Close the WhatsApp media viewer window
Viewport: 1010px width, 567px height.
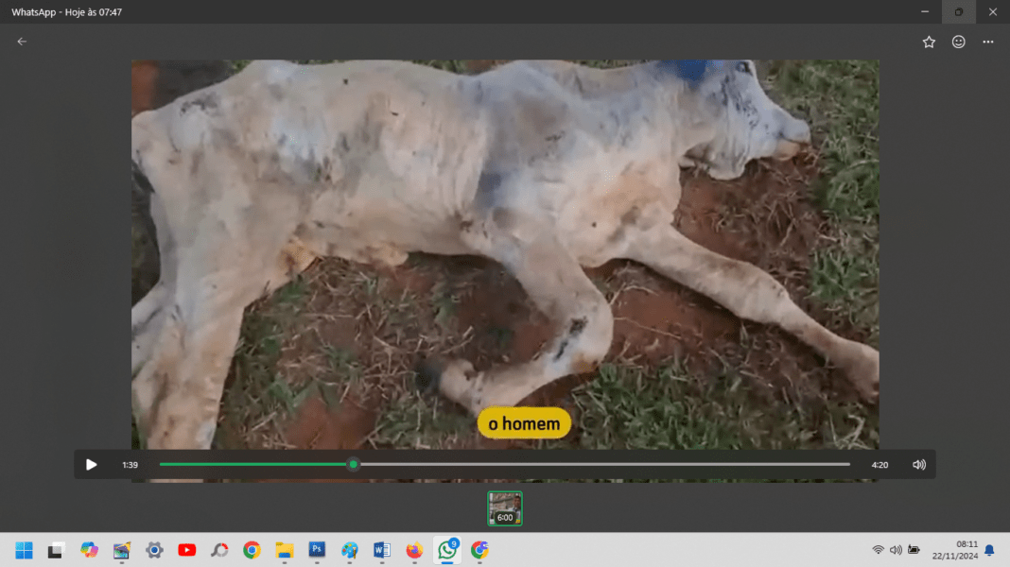click(x=993, y=11)
